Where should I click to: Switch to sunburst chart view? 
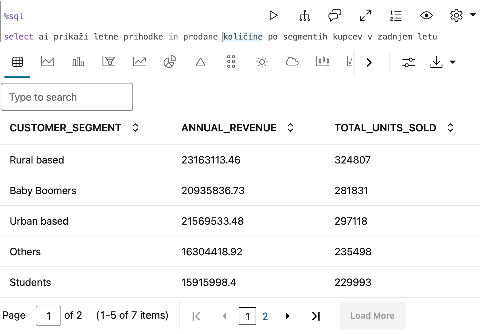pyautogui.click(x=262, y=62)
